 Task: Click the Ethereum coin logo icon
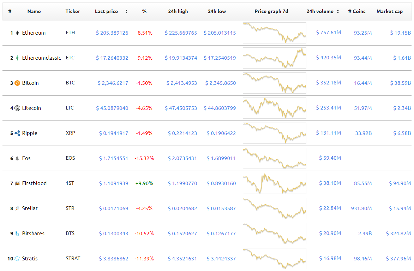[17, 33]
